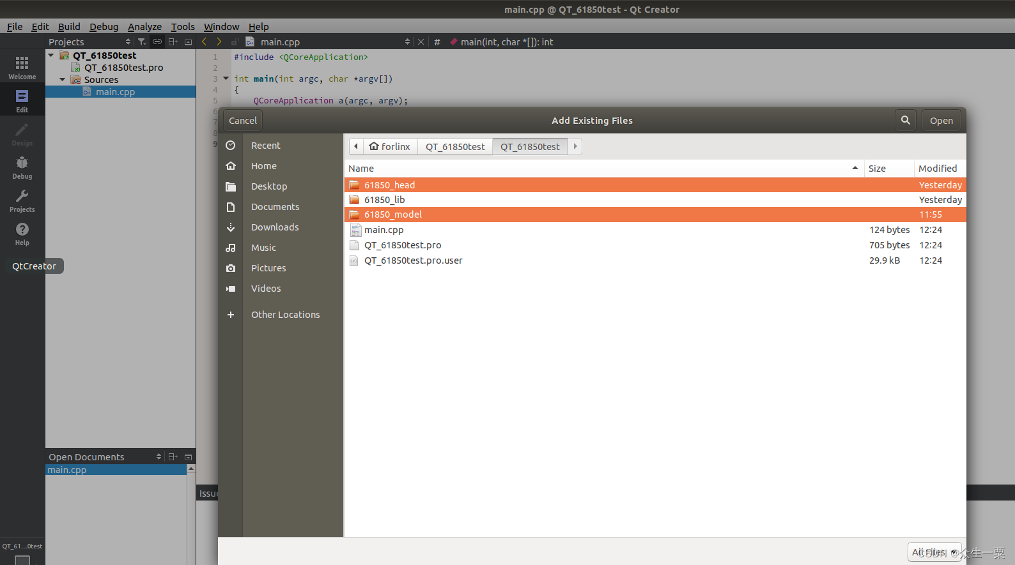Open the Window menu
Screen dimensions: 1015x565
point(221,26)
